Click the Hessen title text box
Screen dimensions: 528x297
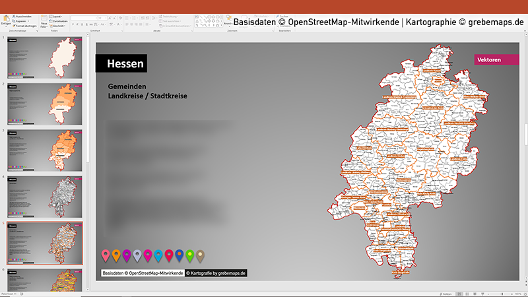coord(121,64)
